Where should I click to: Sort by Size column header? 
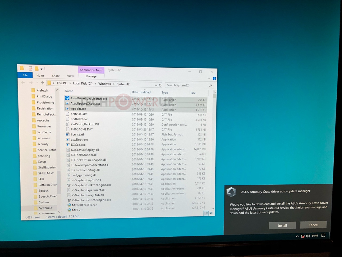tap(193, 93)
